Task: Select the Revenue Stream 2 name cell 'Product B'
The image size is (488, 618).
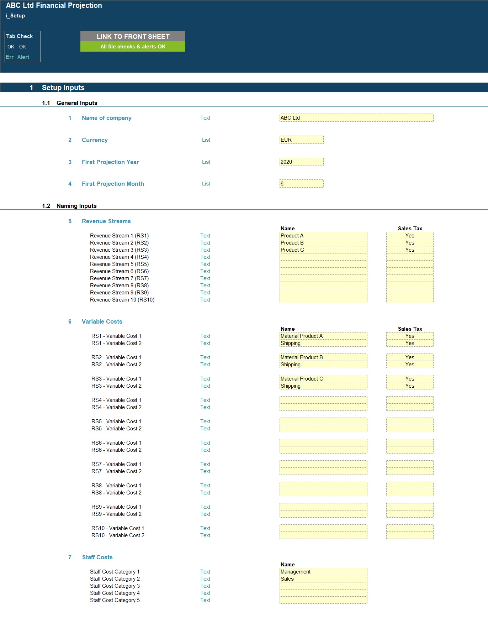Action: coord(323,243)
